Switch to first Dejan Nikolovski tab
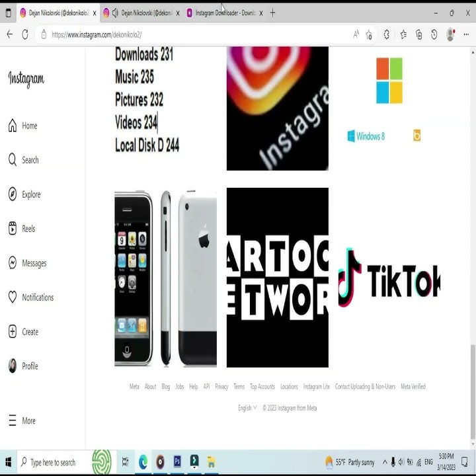 pyautogui.click(x=59, y=13)
